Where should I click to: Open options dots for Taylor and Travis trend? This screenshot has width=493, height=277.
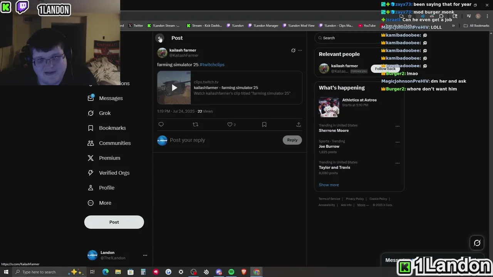(397, 163)
